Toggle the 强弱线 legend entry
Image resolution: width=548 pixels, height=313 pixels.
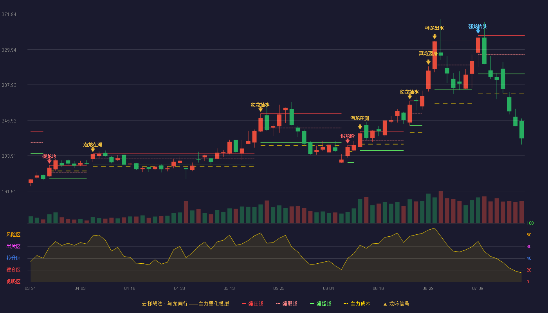(287, 304)
